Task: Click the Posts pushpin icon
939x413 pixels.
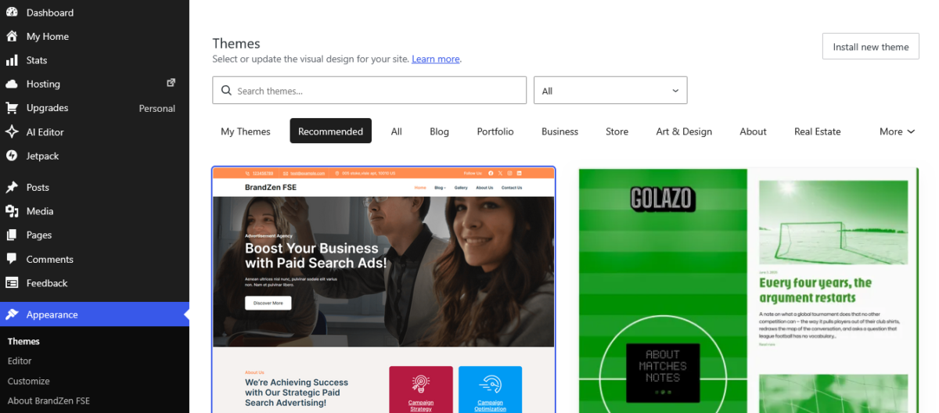Action: 12,187
